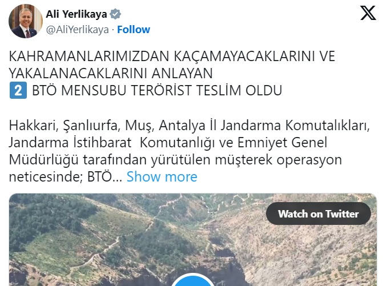The height and width of the screenshot is (286, 383).
Task: Open the X logo link
Action: (x=368, y=13)
